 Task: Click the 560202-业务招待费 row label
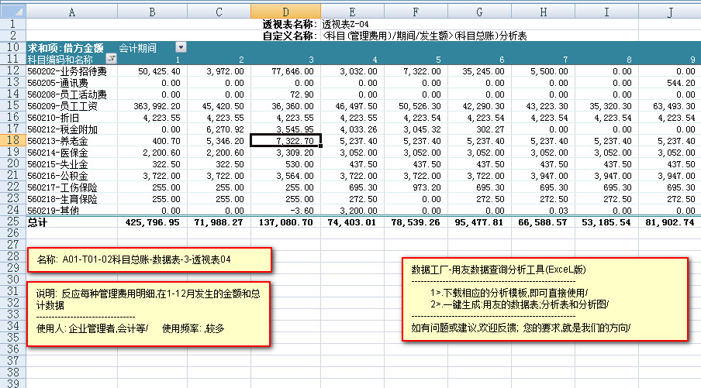(x=67, y=71)
